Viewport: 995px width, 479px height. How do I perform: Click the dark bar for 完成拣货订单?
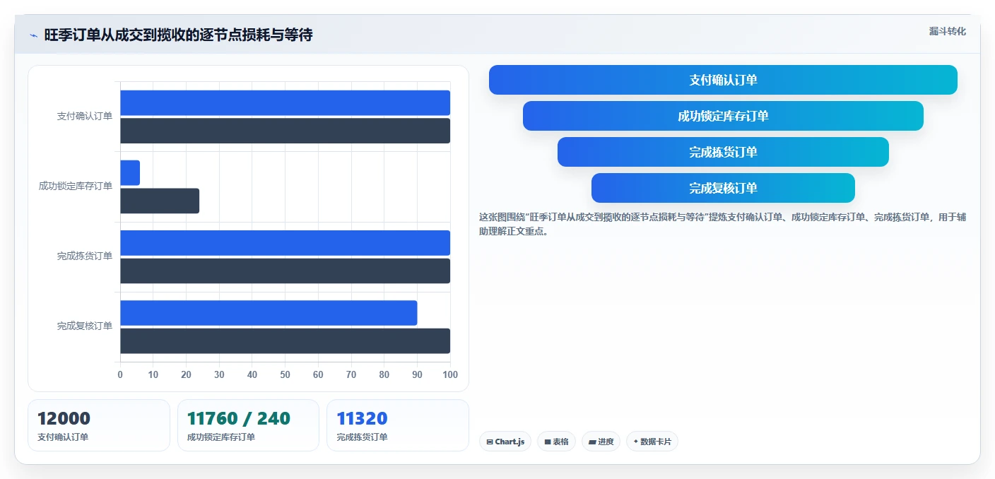pos(285,271)
